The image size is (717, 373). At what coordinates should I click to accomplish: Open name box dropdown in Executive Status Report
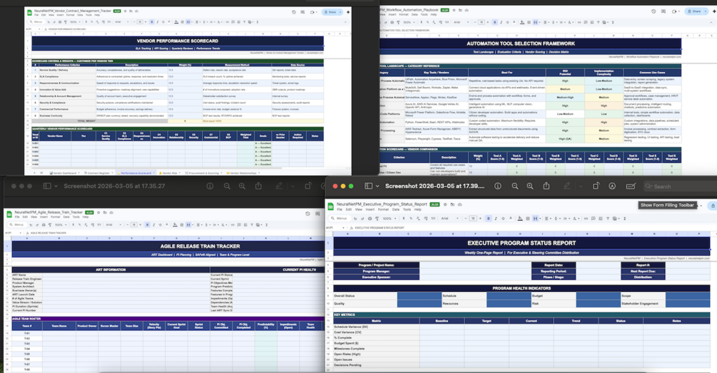point(343,228)
